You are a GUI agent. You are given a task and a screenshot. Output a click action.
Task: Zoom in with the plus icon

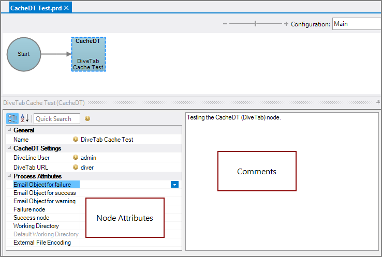tap(286, 24)
